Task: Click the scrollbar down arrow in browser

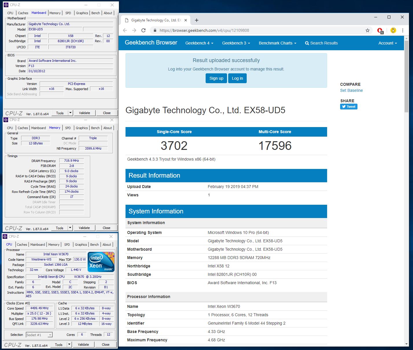Action: click(x=406, y=344)
